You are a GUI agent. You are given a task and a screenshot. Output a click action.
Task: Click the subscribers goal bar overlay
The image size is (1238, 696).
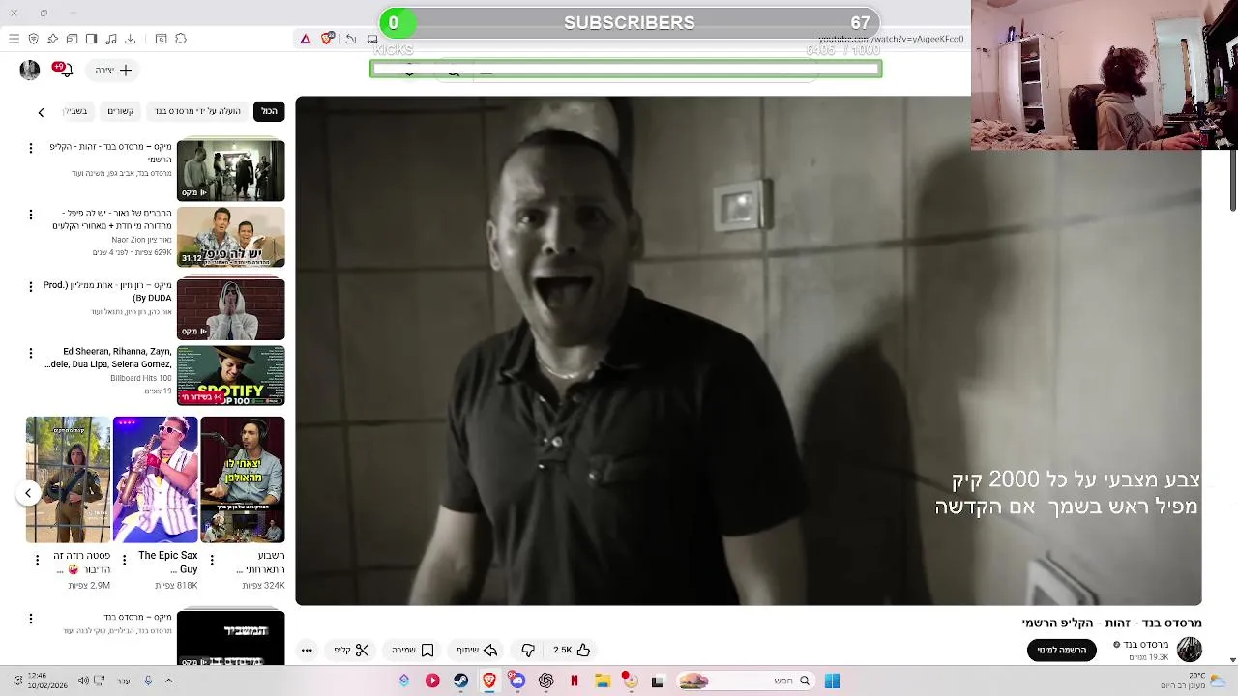(x=630, y=22)
